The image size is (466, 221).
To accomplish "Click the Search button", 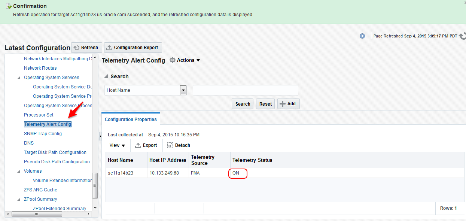I will [243, 104].
